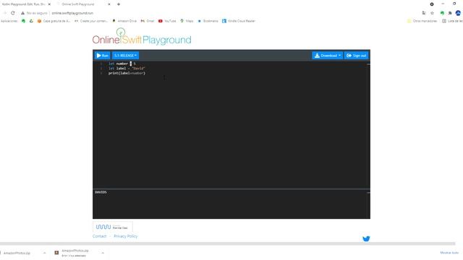Expand options for second AmazonPhotos.zip download

[103, 253]
